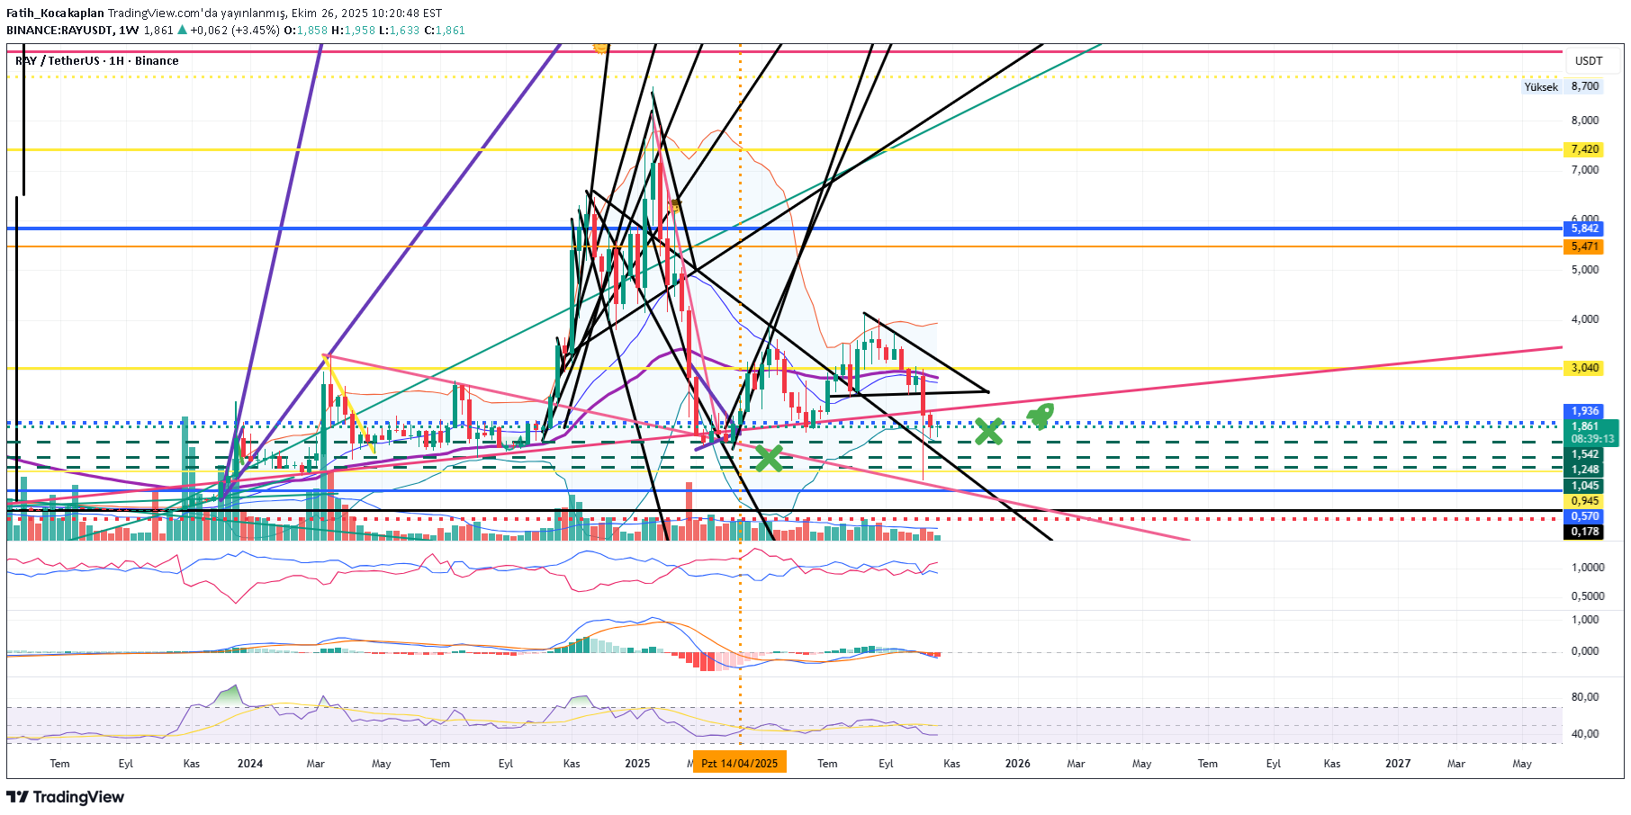1631x815 pixels.
Task: Select the orange date label Pzt 14/04/2025
Action: [739, 763]
